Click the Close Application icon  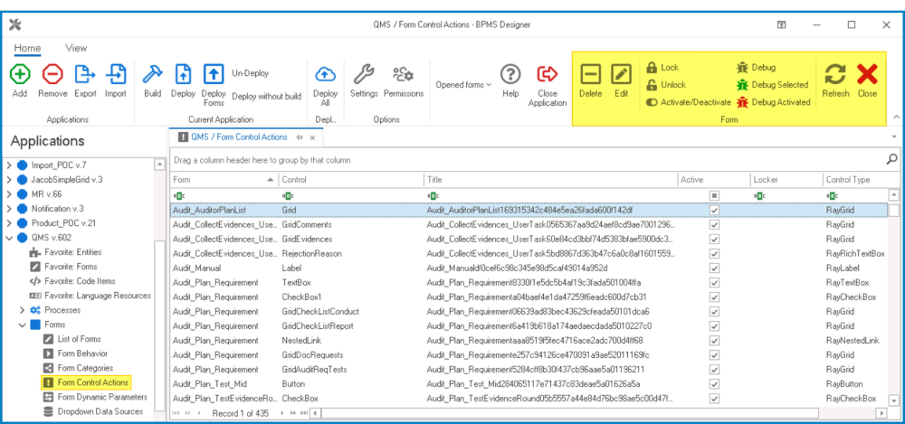point(548,74)
